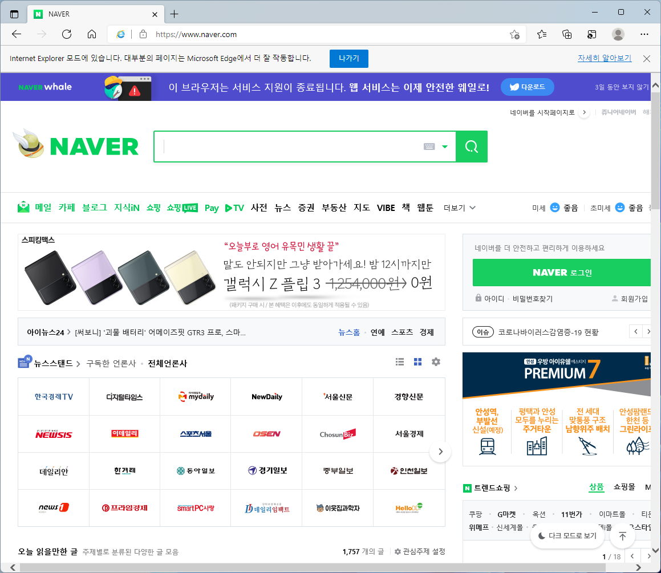
Task: Open newsstand settings gear
Action: pos(436,362)
